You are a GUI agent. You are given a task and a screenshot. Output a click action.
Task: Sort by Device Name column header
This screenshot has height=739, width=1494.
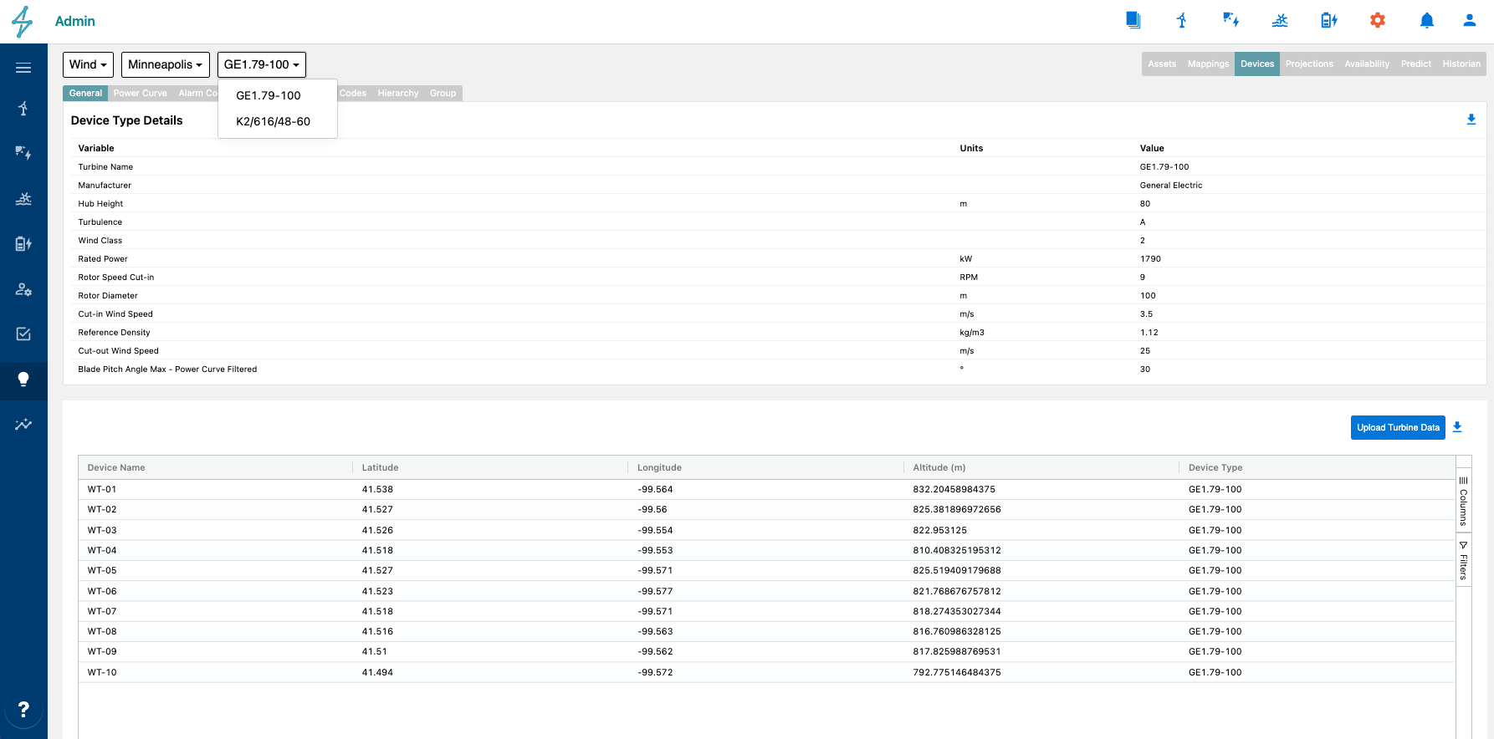pyautogui.click(x=216, y=467)
